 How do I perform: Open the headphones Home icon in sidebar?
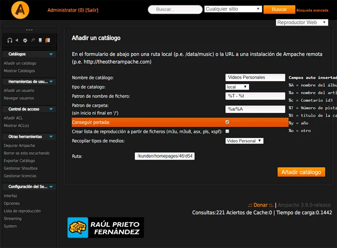[x=10, y=40]
